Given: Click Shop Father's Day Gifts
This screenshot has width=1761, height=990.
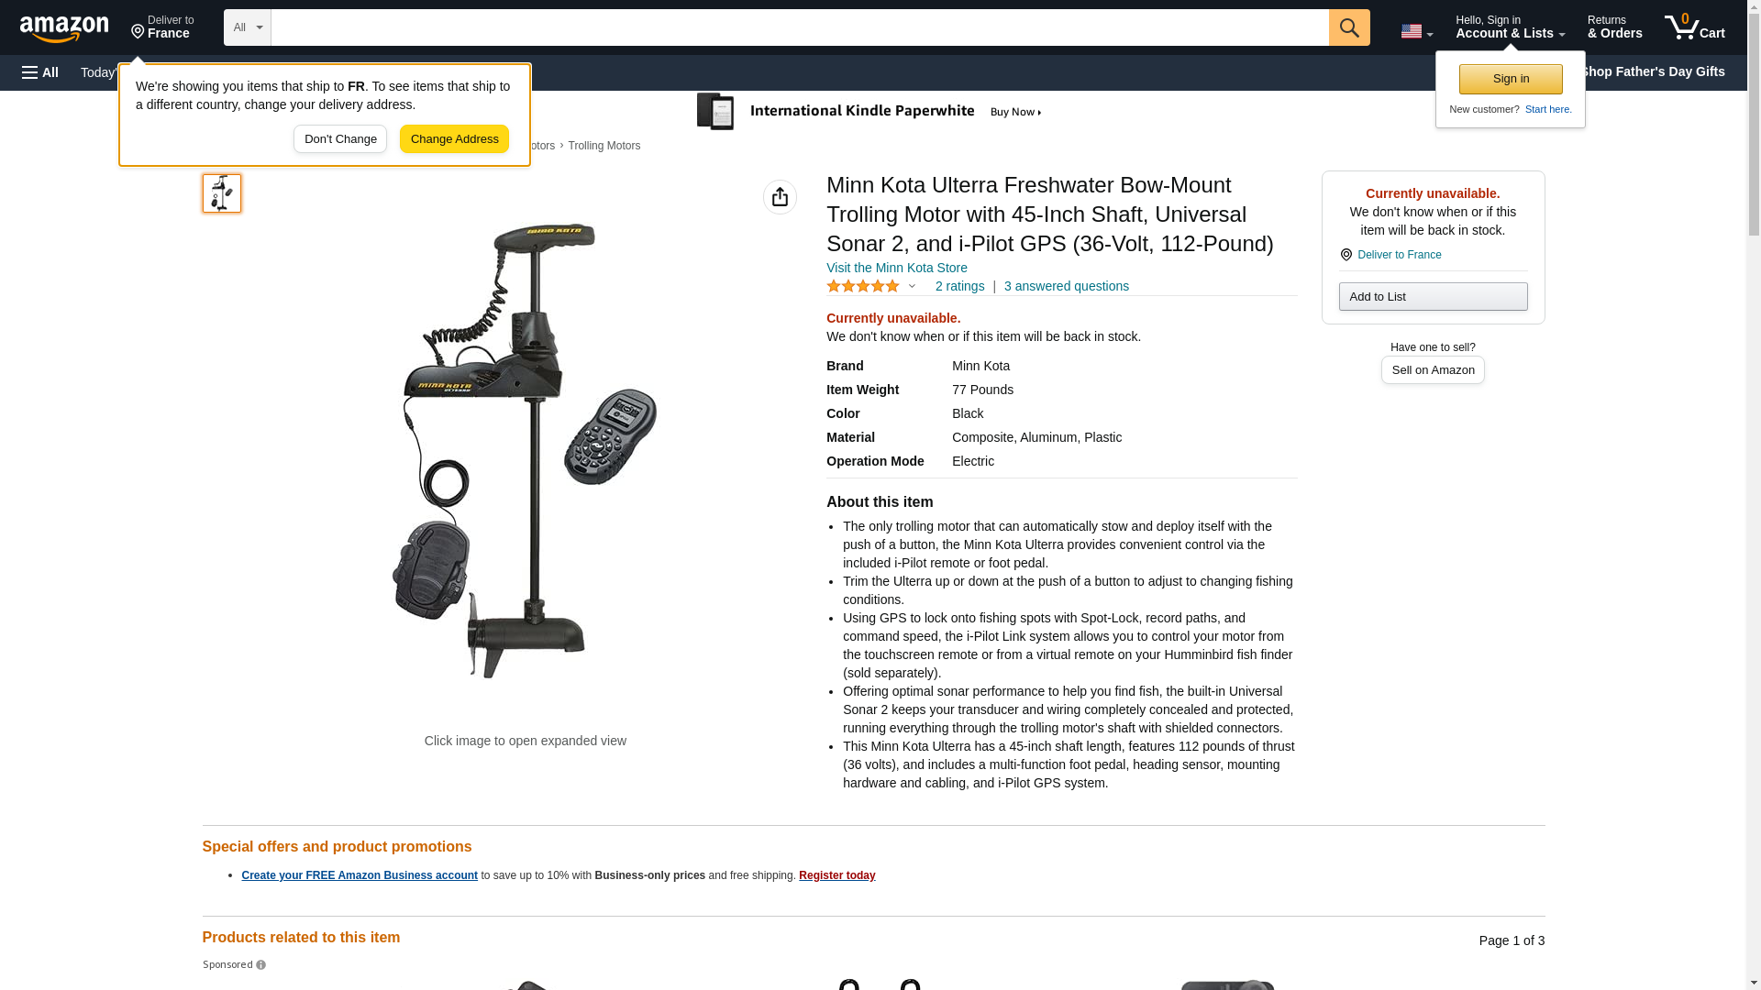Looking at the screenshot, I should [x=1652, y=71].
